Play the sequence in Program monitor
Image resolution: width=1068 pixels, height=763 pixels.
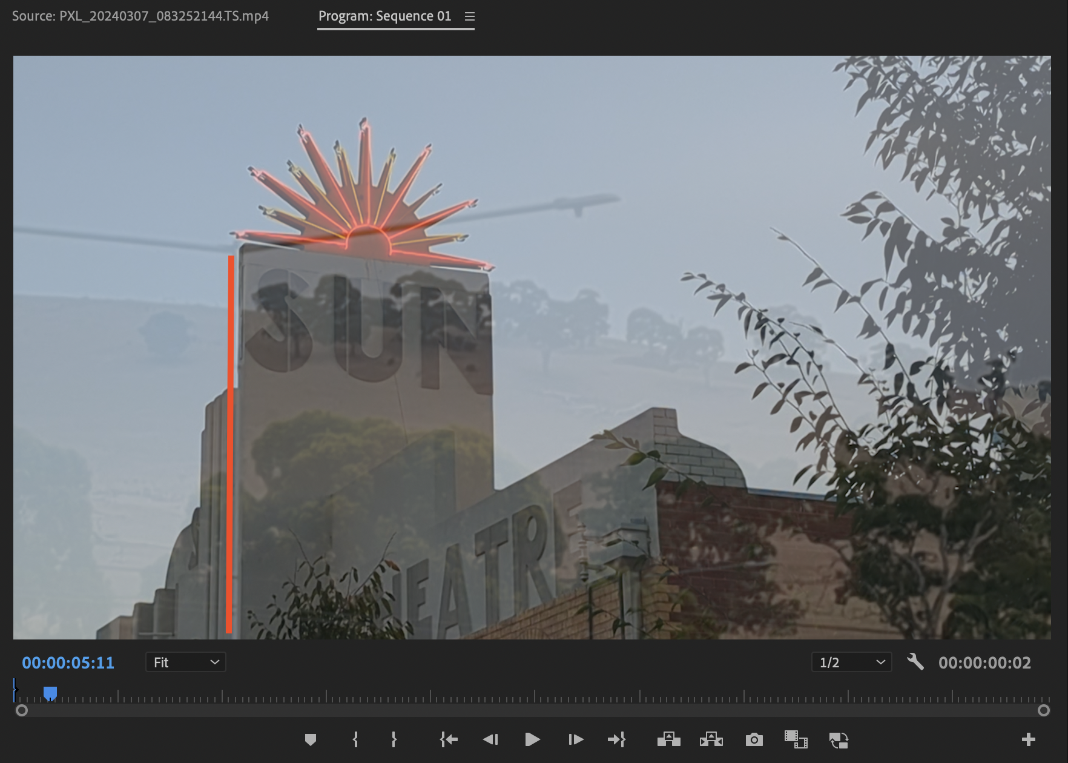(532, 739)
